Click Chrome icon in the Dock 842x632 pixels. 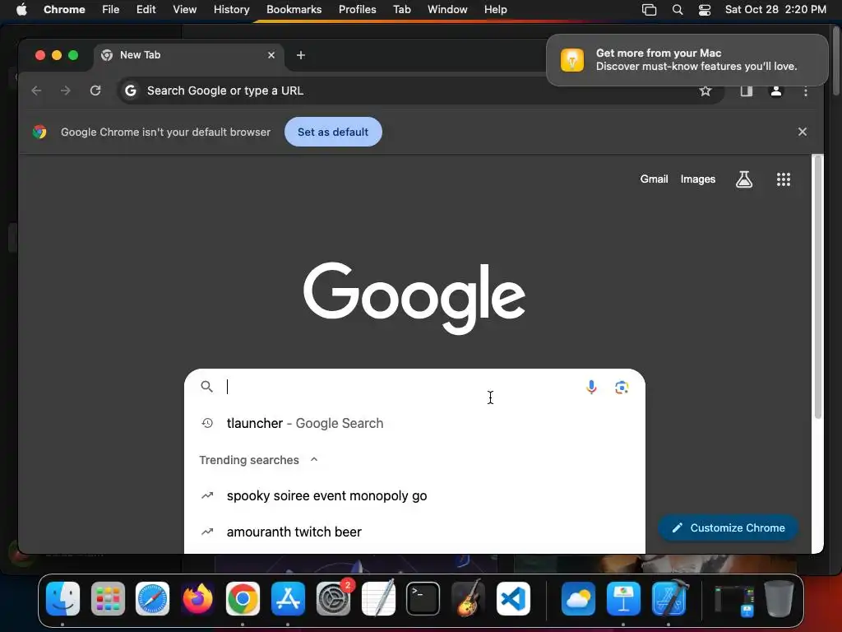pos(243,598)
